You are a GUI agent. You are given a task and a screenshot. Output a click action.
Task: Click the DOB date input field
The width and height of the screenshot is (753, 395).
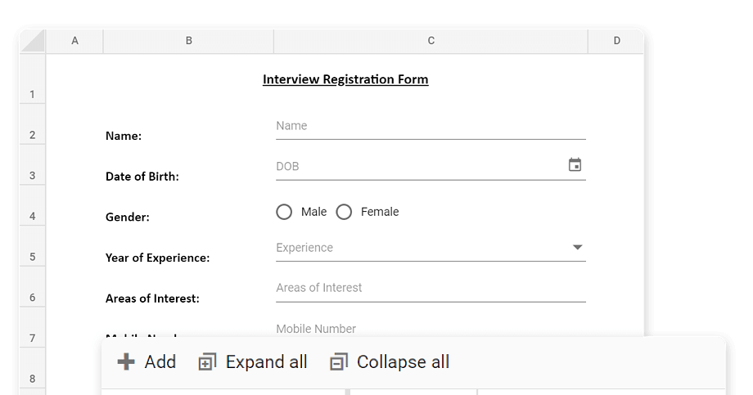coord(417,167)
